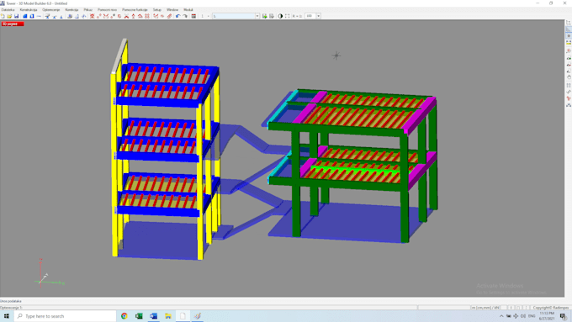572x322 pixels.
Task: Click the topmost icon in right sidebar
Action: coord(569,22)
